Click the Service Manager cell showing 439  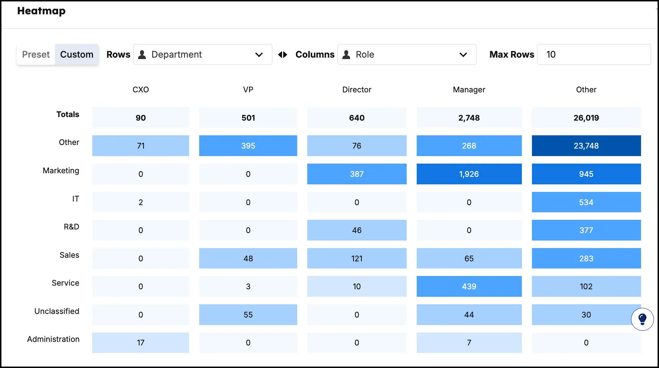pos(469,286)
